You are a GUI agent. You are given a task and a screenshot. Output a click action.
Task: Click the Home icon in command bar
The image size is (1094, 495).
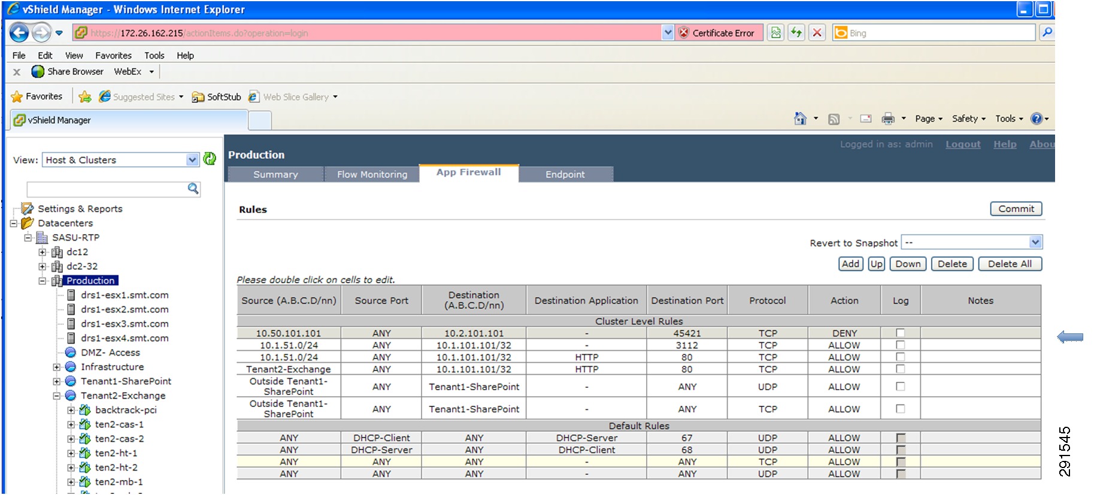800,119
